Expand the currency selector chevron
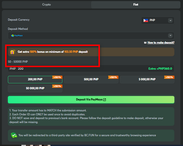 coord(171,20)
